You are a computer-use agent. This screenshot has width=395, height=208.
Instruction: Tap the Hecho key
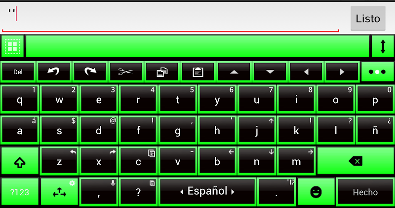point(365,192)
